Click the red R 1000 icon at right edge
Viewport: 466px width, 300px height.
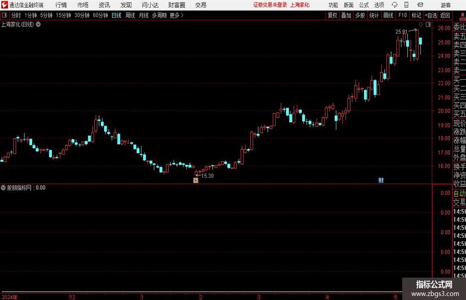click(x=463, y=17)
